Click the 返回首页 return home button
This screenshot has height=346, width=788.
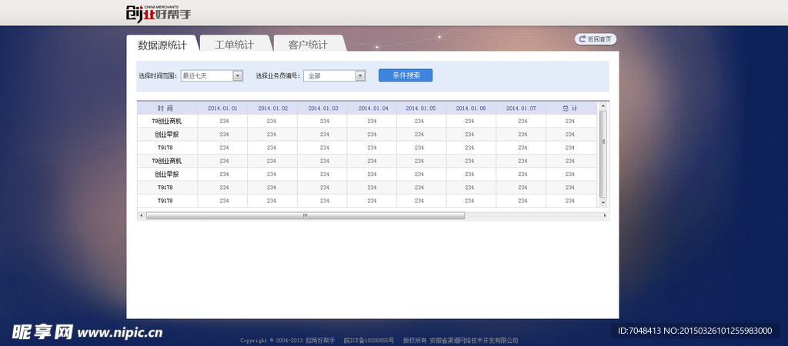pyautogui.click(x=595, y=39)
